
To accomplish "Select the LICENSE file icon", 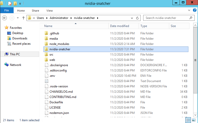I will (46, 108).
